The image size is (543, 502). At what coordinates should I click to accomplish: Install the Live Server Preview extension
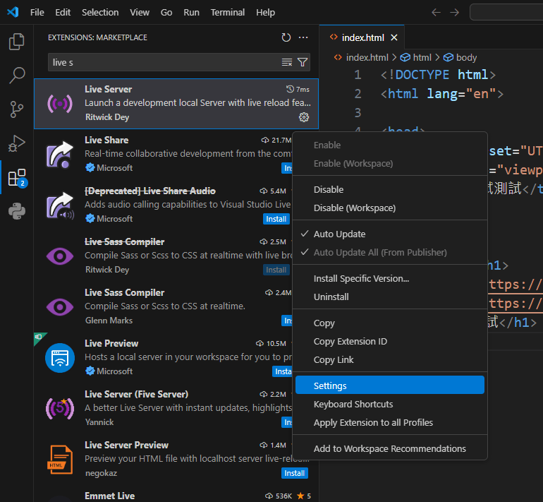click(x=294, y=473)
